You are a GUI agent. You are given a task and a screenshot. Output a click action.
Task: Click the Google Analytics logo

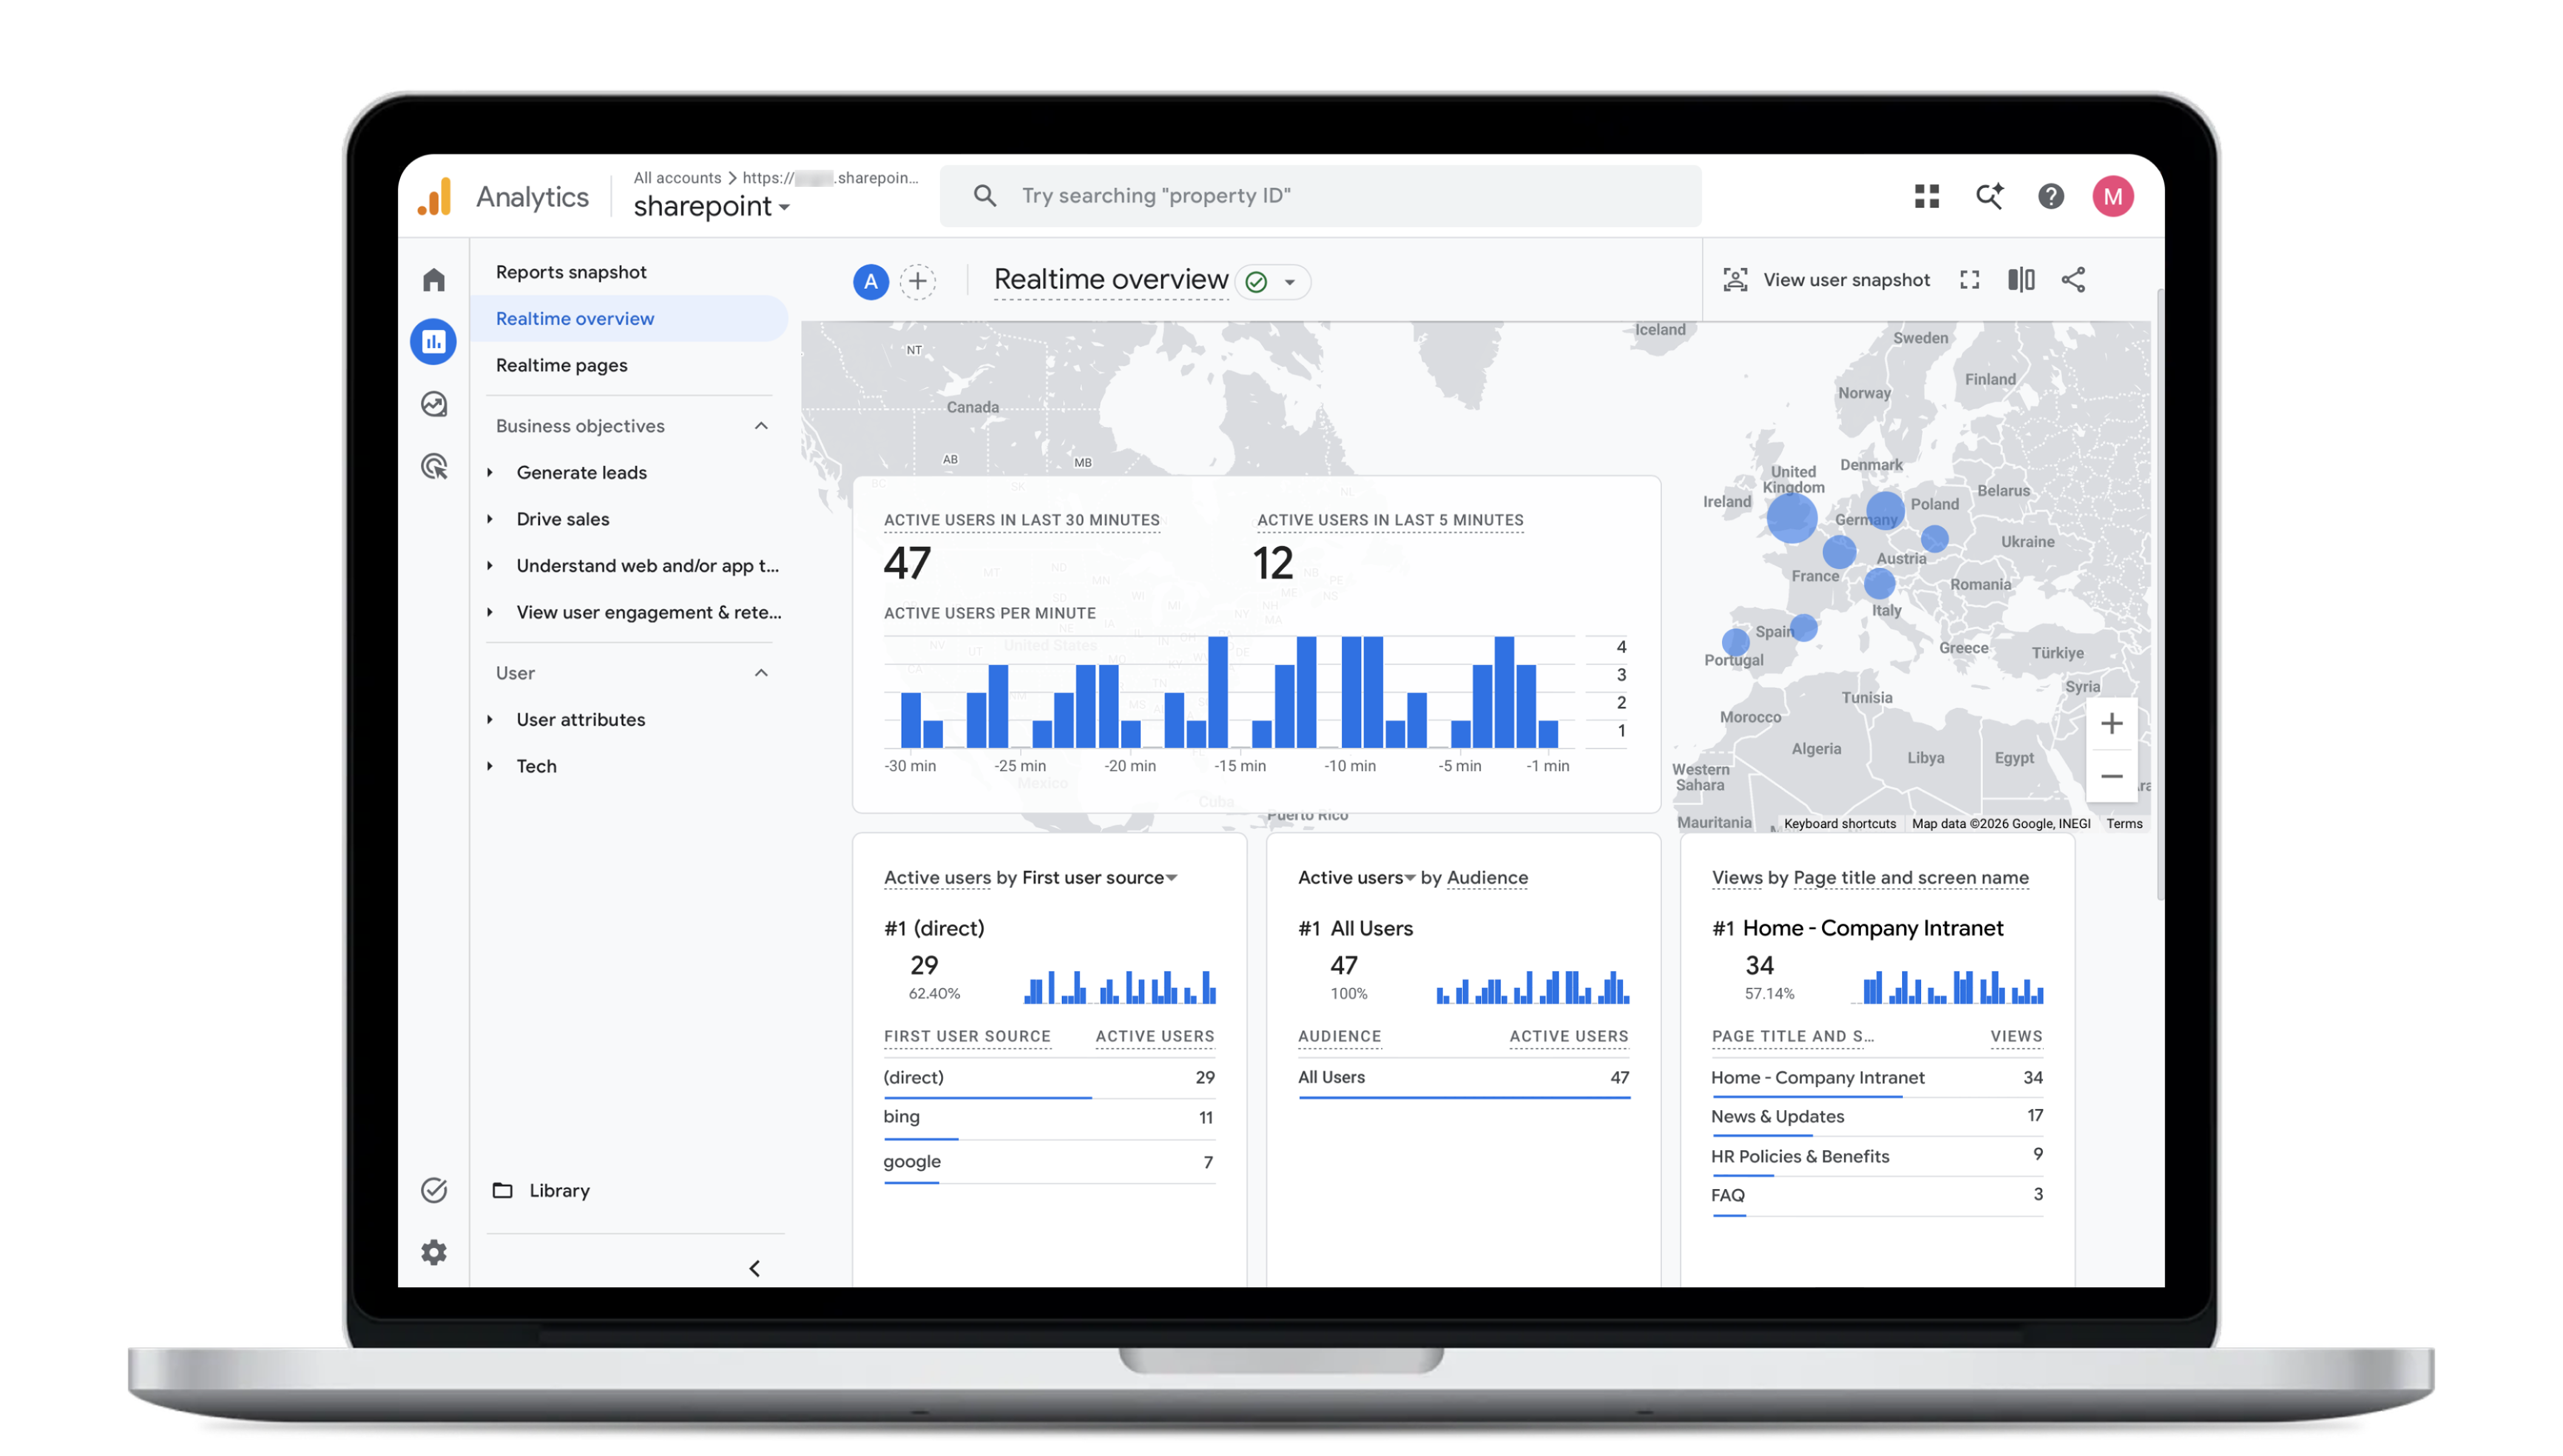435,196
